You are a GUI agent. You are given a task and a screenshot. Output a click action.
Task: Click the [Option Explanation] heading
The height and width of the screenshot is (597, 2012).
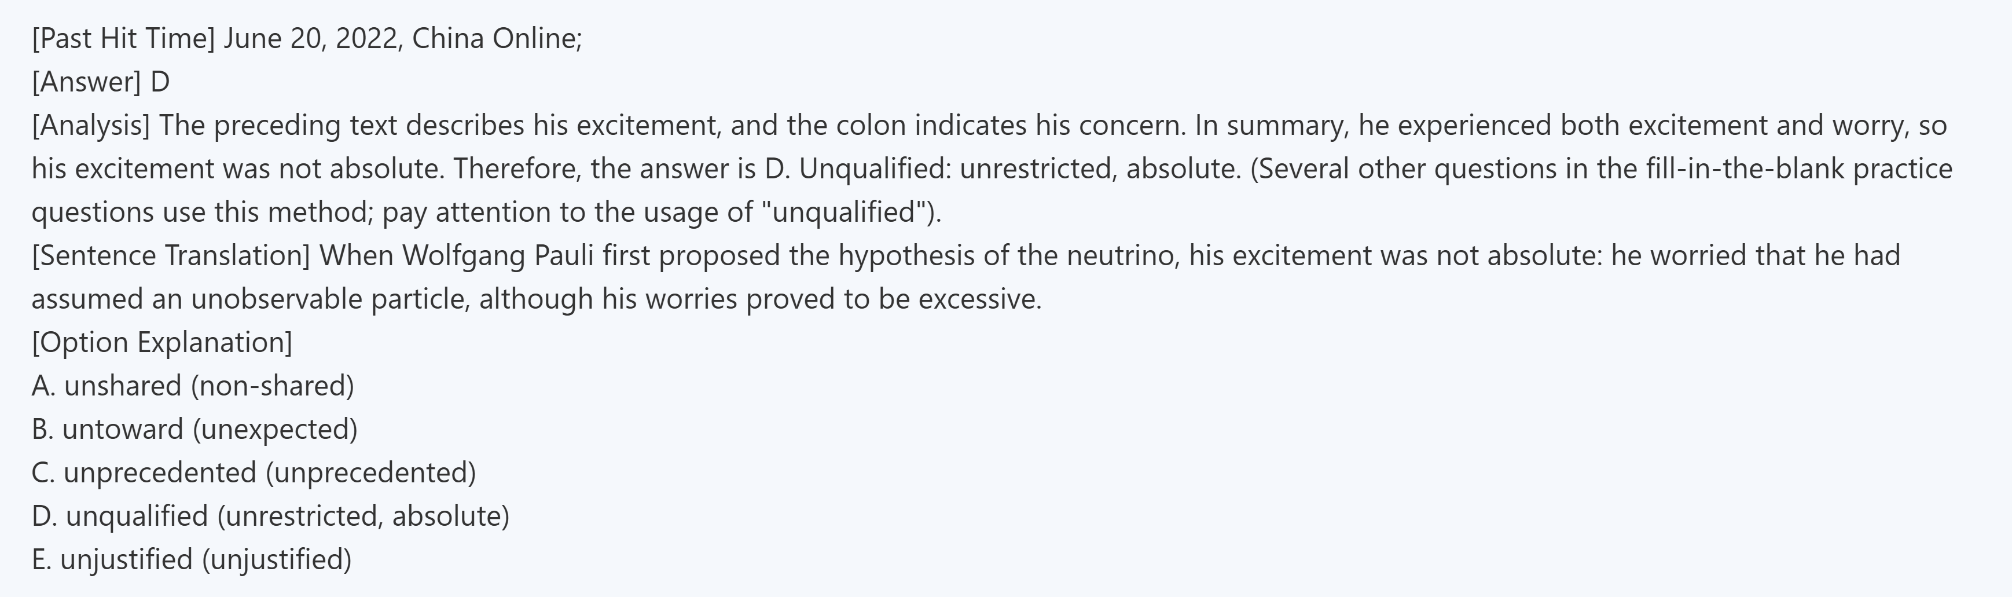pos(161,343)
